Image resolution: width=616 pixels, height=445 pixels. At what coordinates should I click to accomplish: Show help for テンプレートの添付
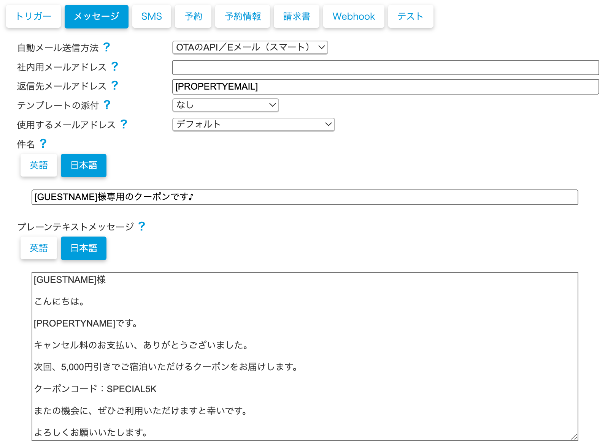coord(107,105)
